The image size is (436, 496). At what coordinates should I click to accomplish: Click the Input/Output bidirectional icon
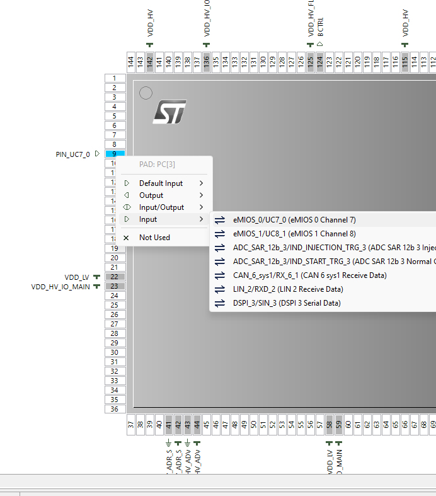pos(127,207)
